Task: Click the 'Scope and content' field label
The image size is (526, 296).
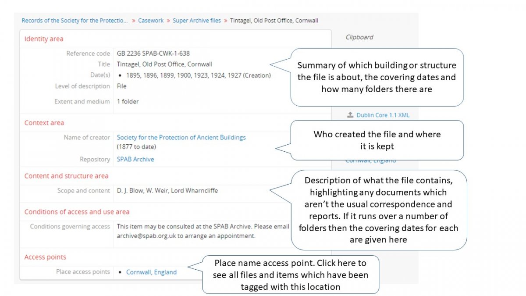Action: click(84, 191)
